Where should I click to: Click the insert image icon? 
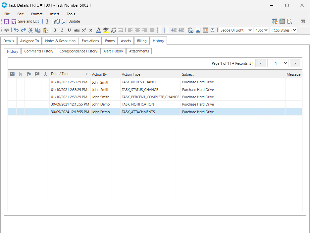coord(198,30)
